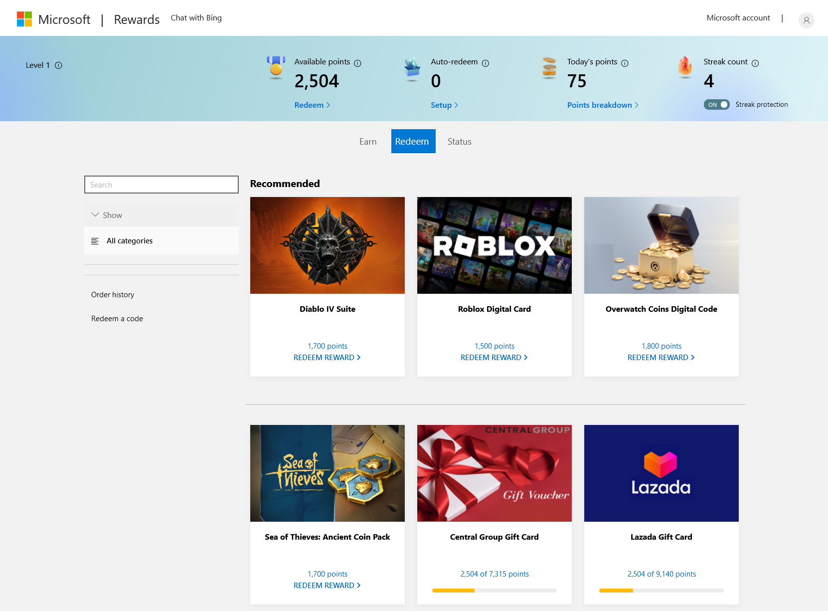Click the Roblox Digital Card thumbnail image
This screenshot has height=611, width=828.
click(x=495, y=245)
